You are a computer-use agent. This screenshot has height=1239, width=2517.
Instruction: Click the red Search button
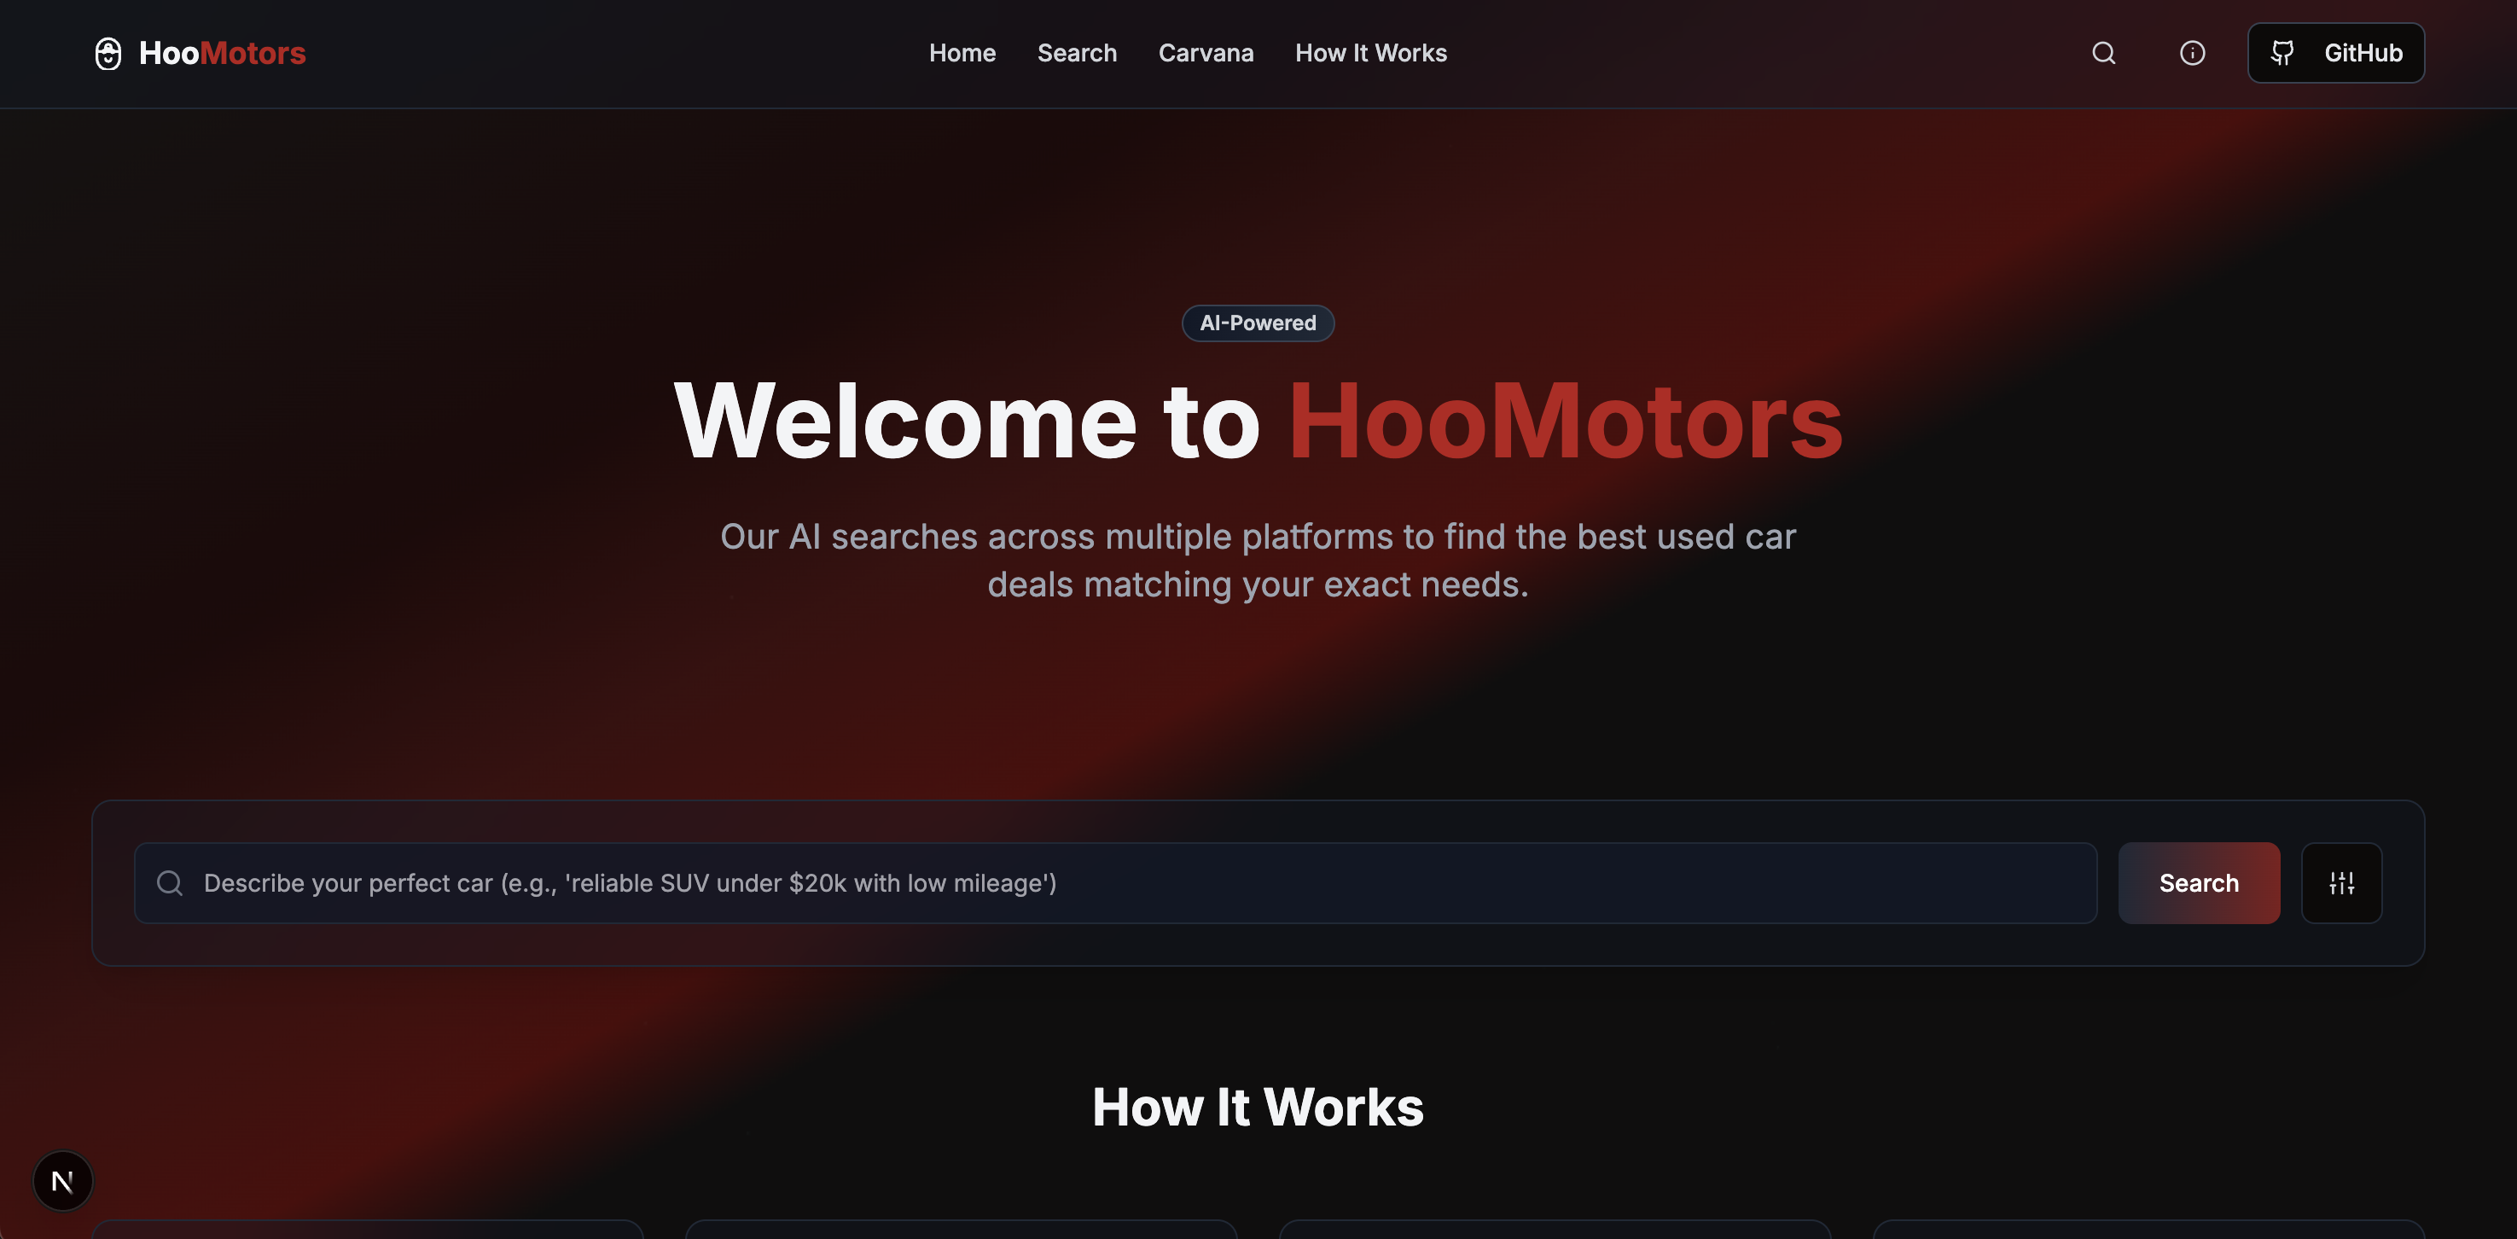[x=2199, y=883]
